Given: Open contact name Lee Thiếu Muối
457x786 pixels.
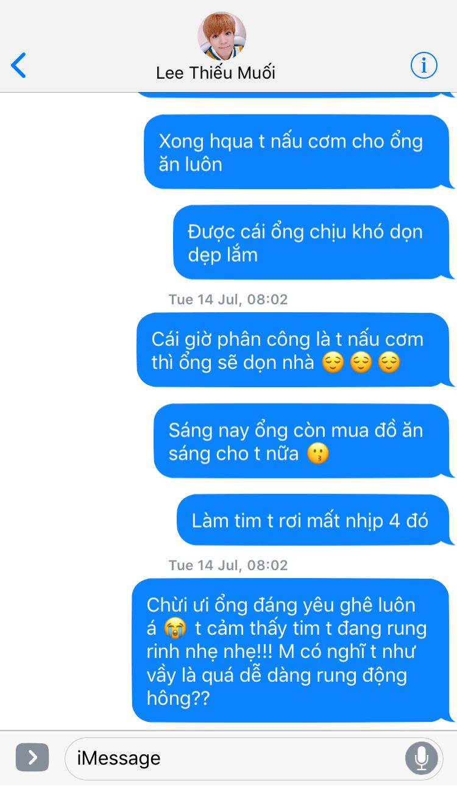Looking at the screenshot, I should 216,73.
